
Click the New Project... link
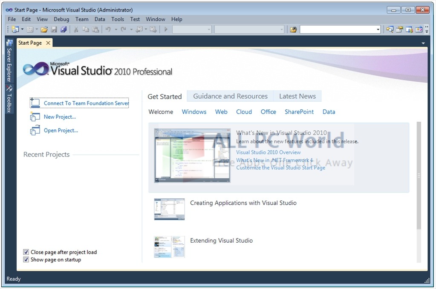(x=60, y=117)
